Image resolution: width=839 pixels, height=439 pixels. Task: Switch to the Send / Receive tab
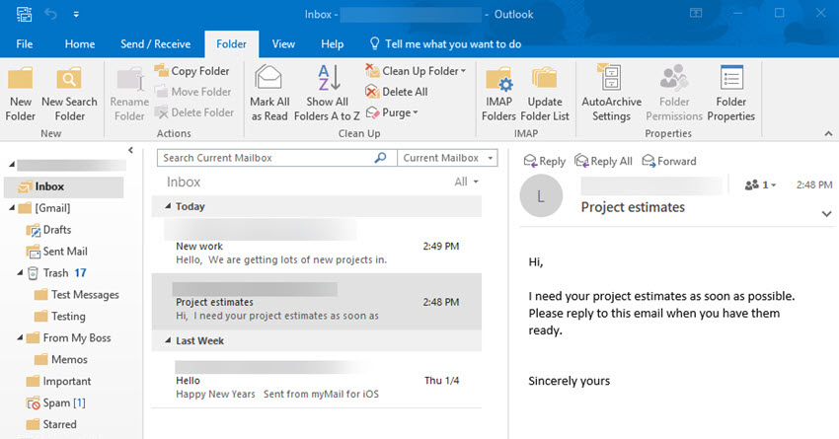tap(155, 43)
